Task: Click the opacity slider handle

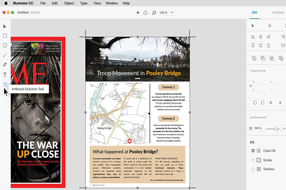Action: [x=276, y=128]
